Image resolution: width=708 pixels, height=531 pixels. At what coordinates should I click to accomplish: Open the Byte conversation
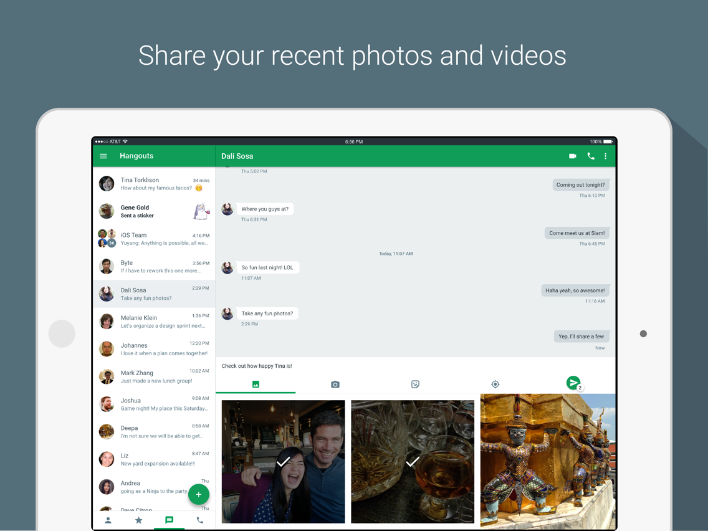(x=154, y=266)
